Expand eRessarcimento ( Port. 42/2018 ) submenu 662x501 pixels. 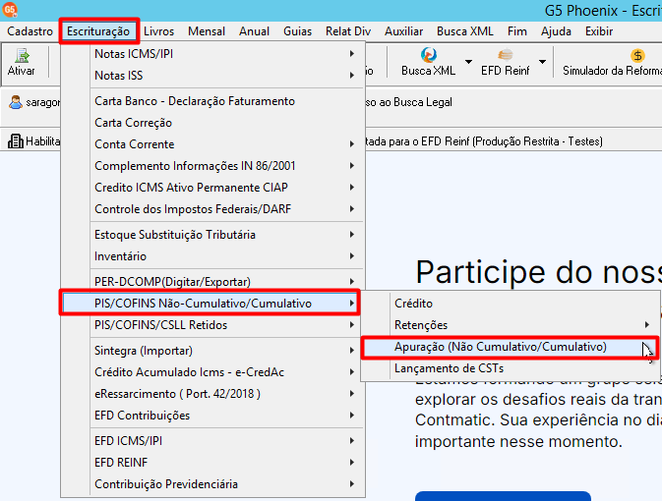pyautogui.click(x=211, y=394)
